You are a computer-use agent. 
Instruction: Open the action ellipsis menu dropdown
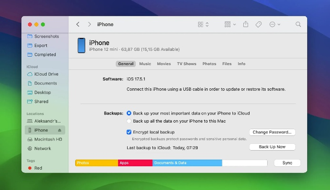coord(275,24)
